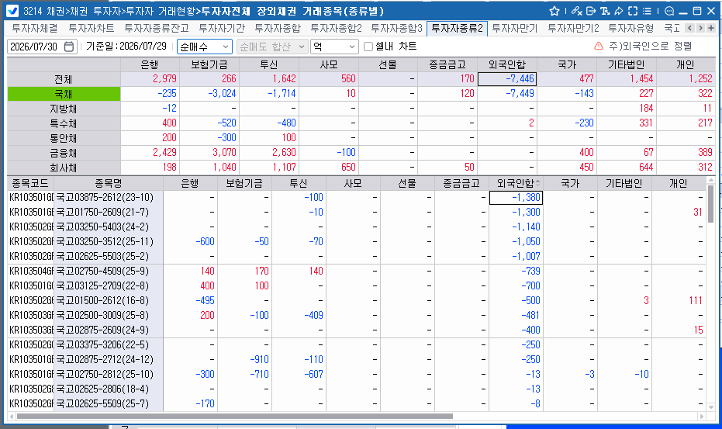
Task: Click the red warning triangle icon
Action: tap(599, 46)
